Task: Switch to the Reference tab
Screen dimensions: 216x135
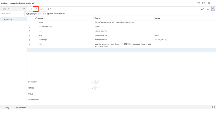Action: [x=21, y=107]
